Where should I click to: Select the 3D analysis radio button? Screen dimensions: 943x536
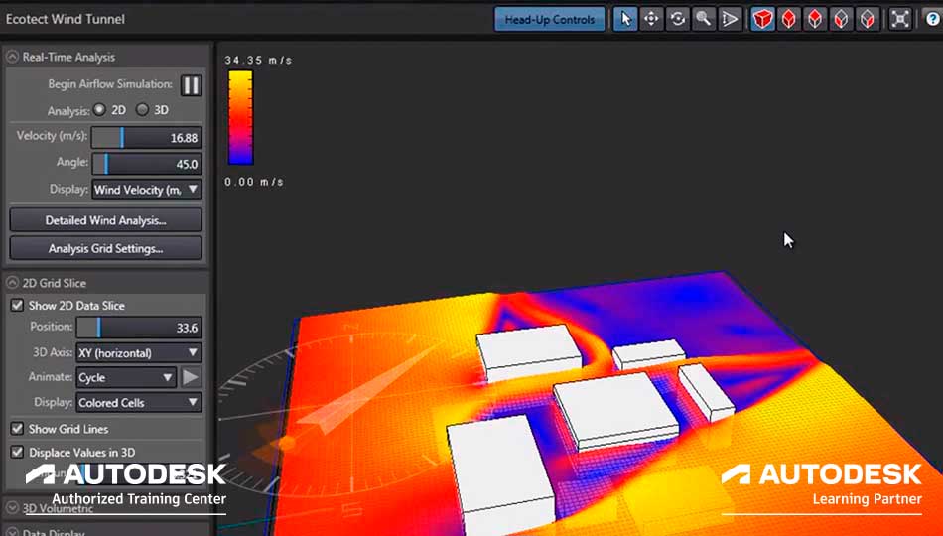(x=143, y=110)
